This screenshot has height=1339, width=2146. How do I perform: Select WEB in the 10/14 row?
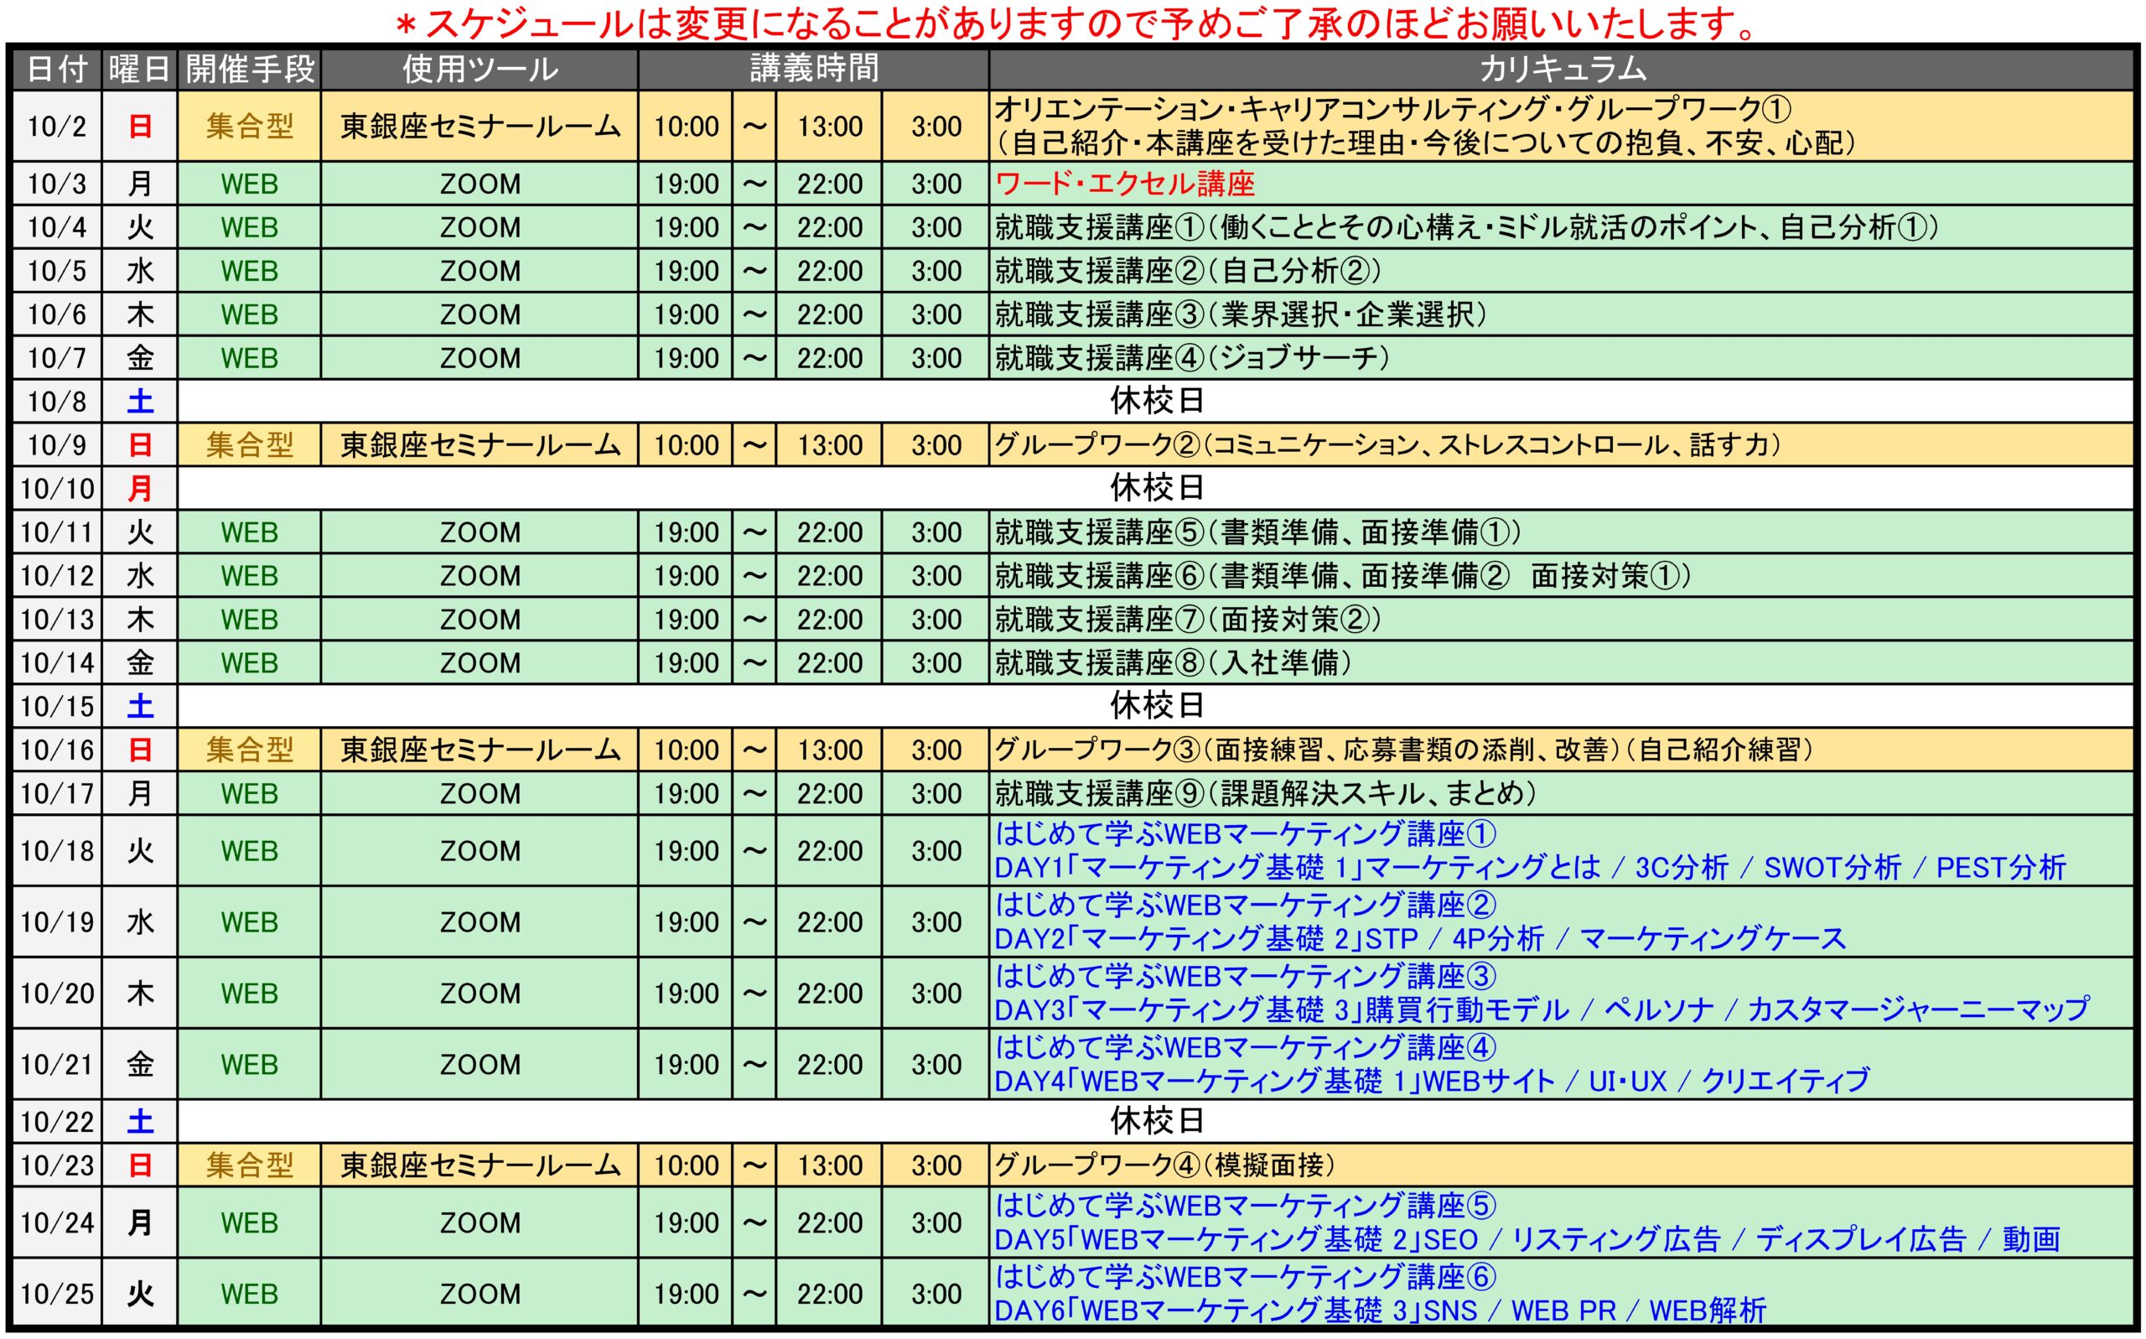[250, 662]
